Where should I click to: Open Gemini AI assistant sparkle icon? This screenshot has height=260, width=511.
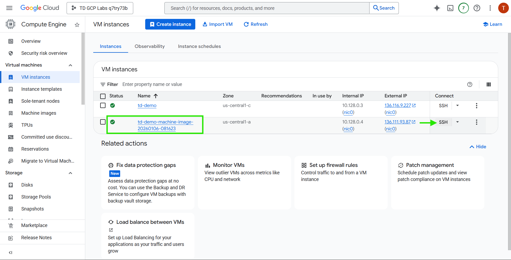[x=437, y=8]
